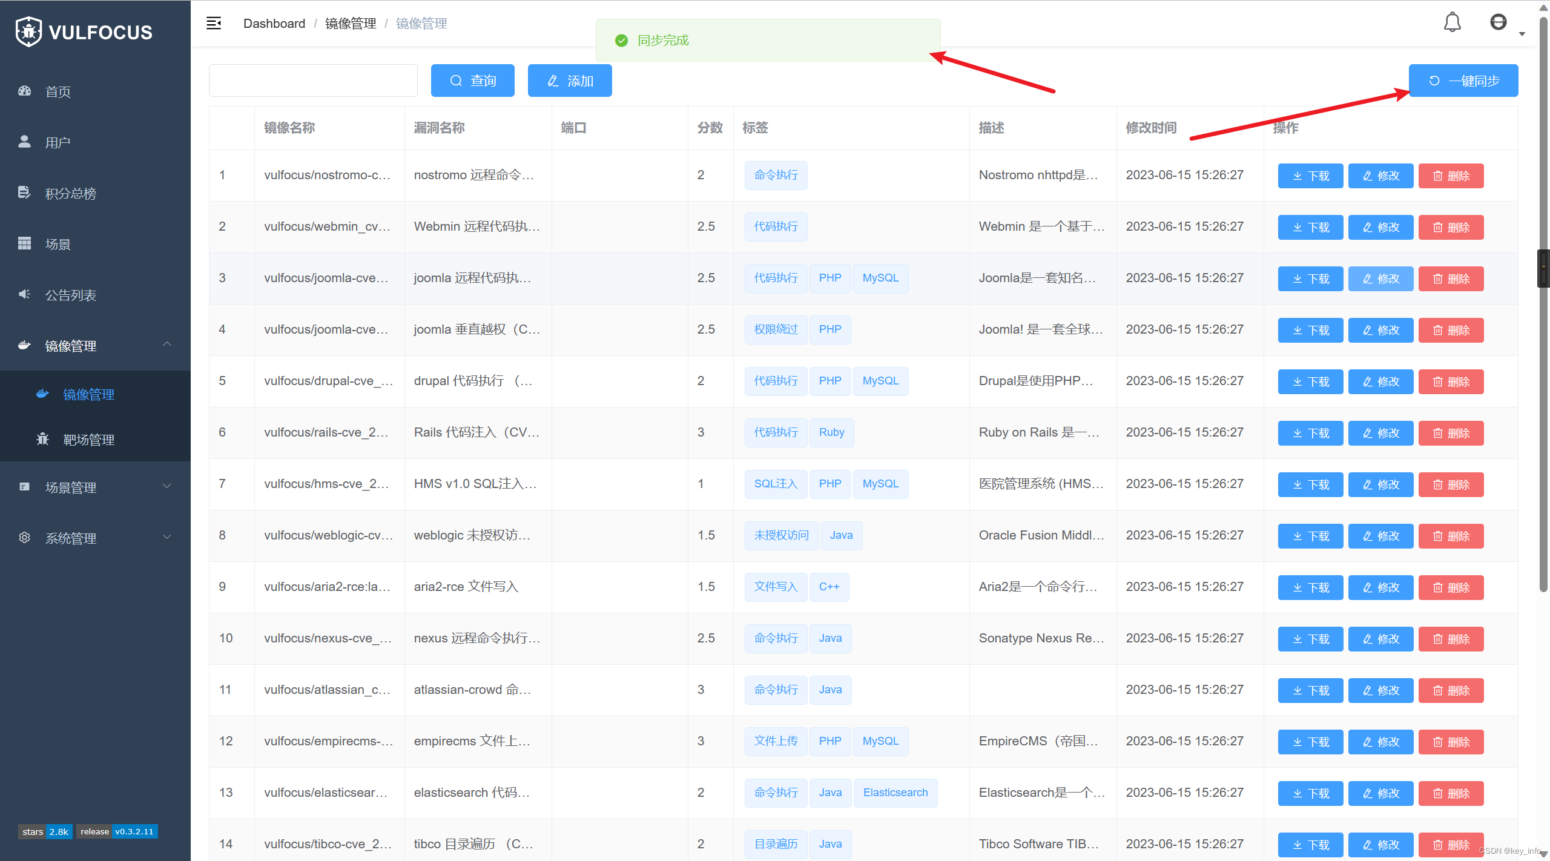Screen dimensions: 1550x861
Task: Select 镜像管理 submenu item
Action: (88, 394)
